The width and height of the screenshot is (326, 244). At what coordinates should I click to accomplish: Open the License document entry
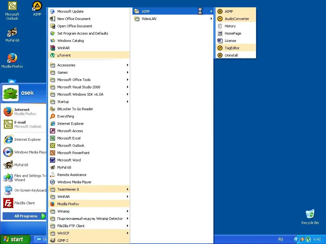point(236,41)
